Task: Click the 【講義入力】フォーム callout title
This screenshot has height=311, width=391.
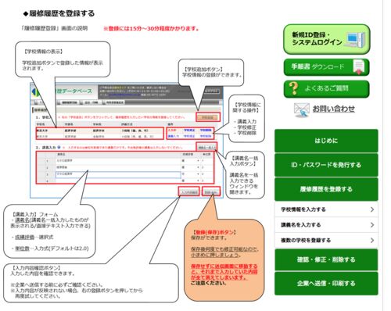Action: 34,215
